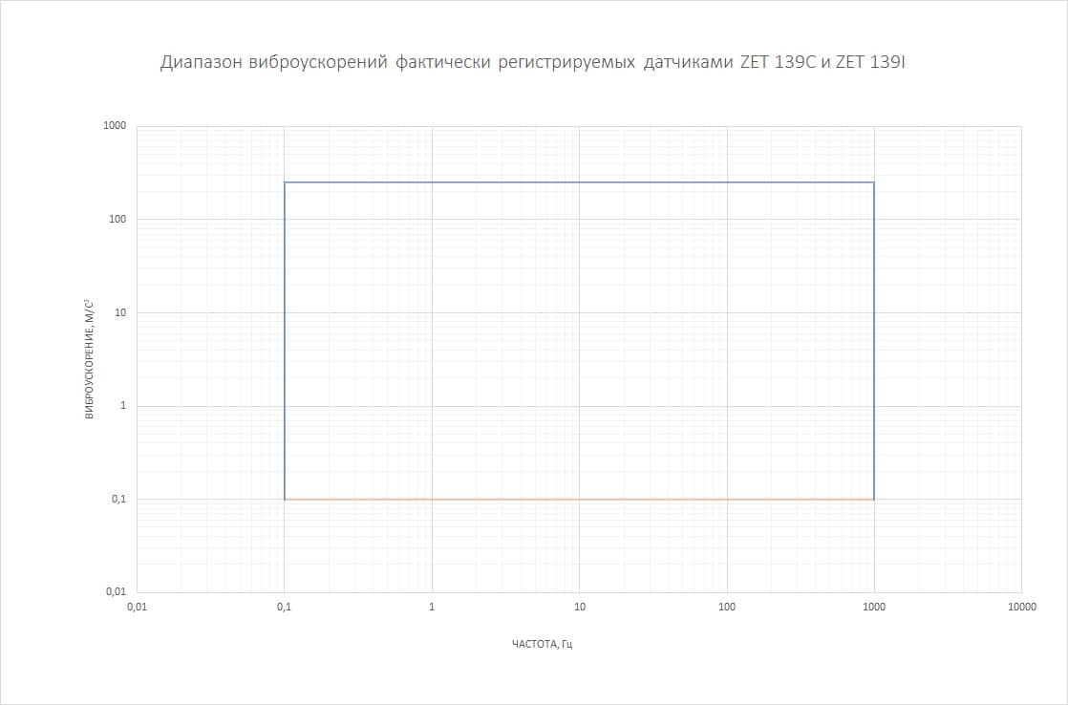Screen dimensions: 1068x705
Task: Click the y-axis label 100
Action: tap(117, 219)
